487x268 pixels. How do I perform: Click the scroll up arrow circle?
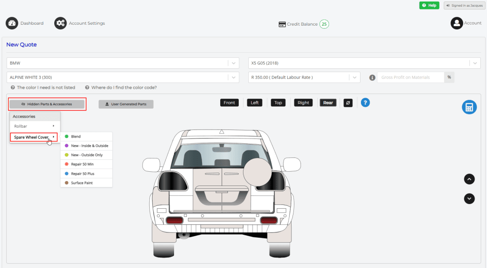469,179
